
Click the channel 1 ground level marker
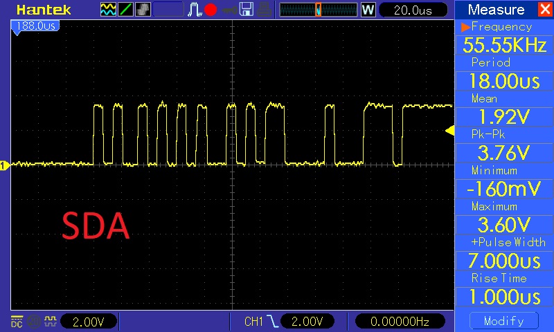5,165
